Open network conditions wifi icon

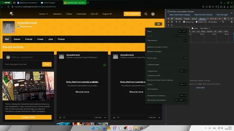223,22
